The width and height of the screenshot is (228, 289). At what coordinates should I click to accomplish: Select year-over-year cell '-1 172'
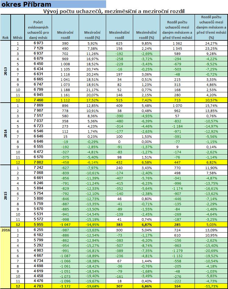(65, 286)
